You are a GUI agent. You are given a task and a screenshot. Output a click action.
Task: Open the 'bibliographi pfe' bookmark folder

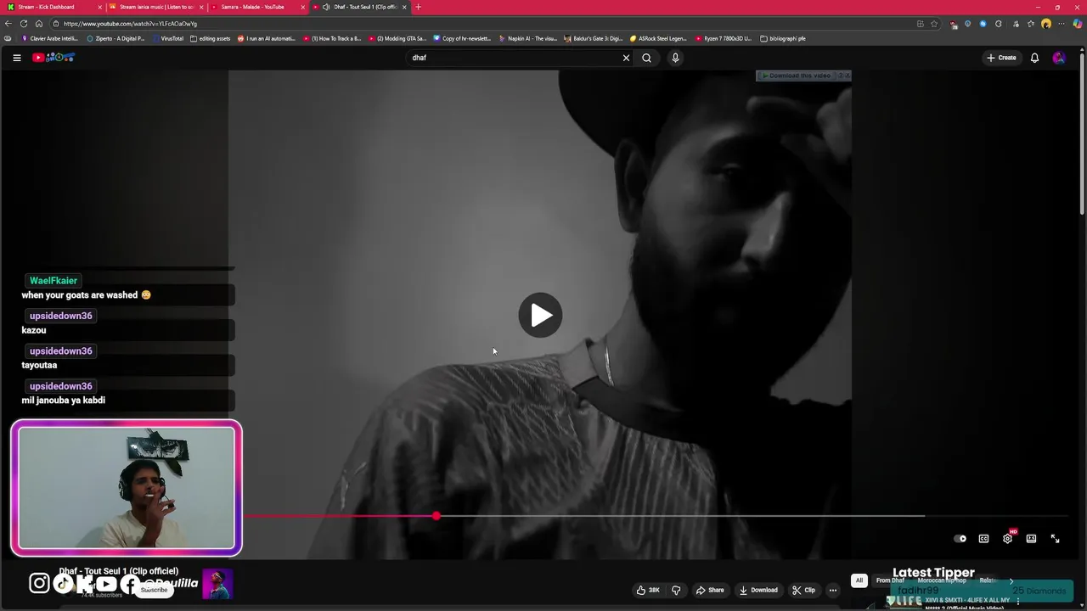[783, 38]
